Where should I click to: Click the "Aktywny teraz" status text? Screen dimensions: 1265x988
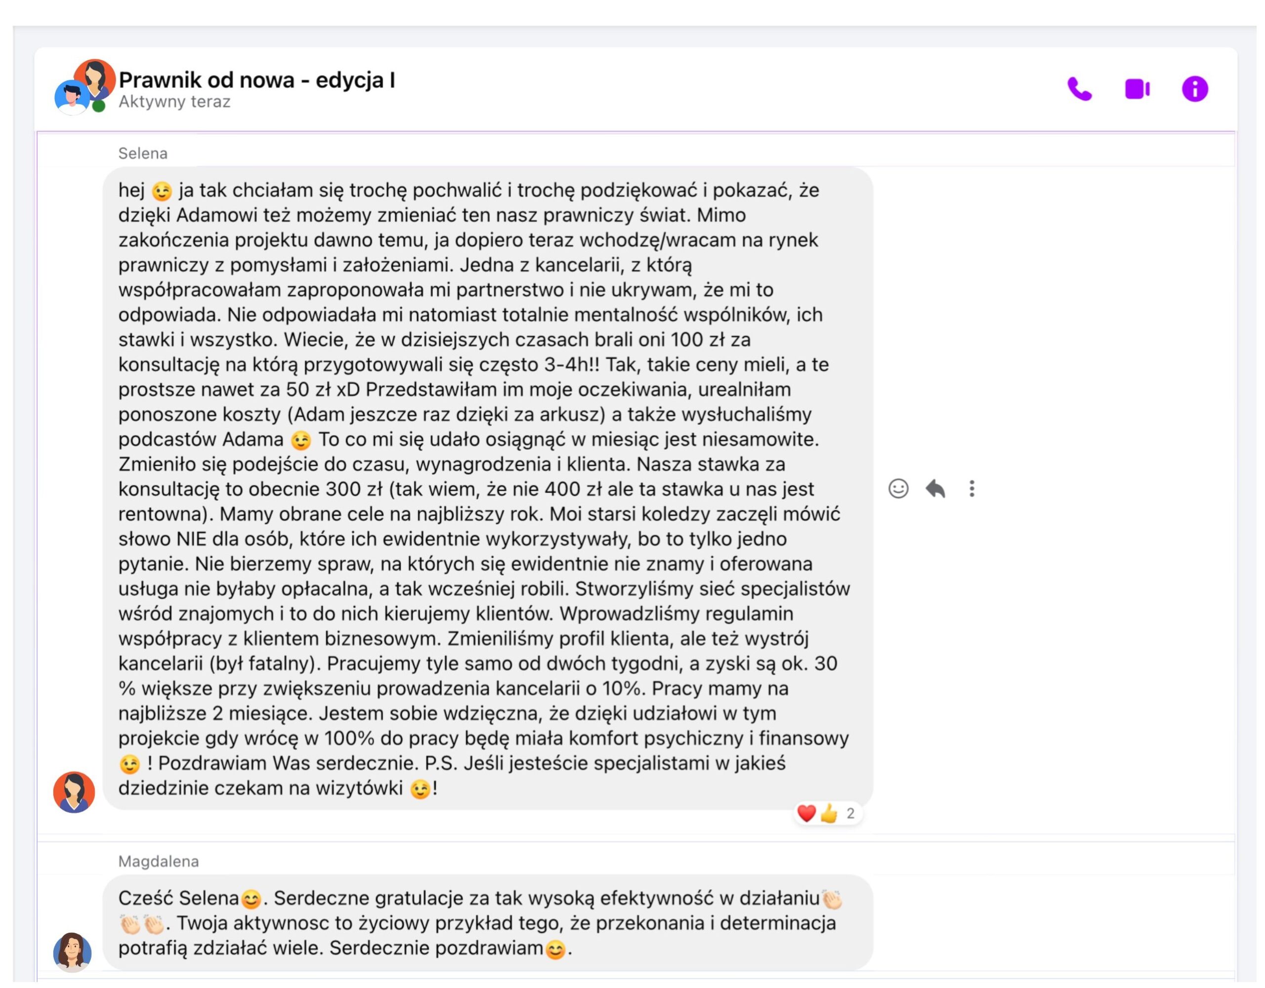pyautogui.click(x=174, y=102)
